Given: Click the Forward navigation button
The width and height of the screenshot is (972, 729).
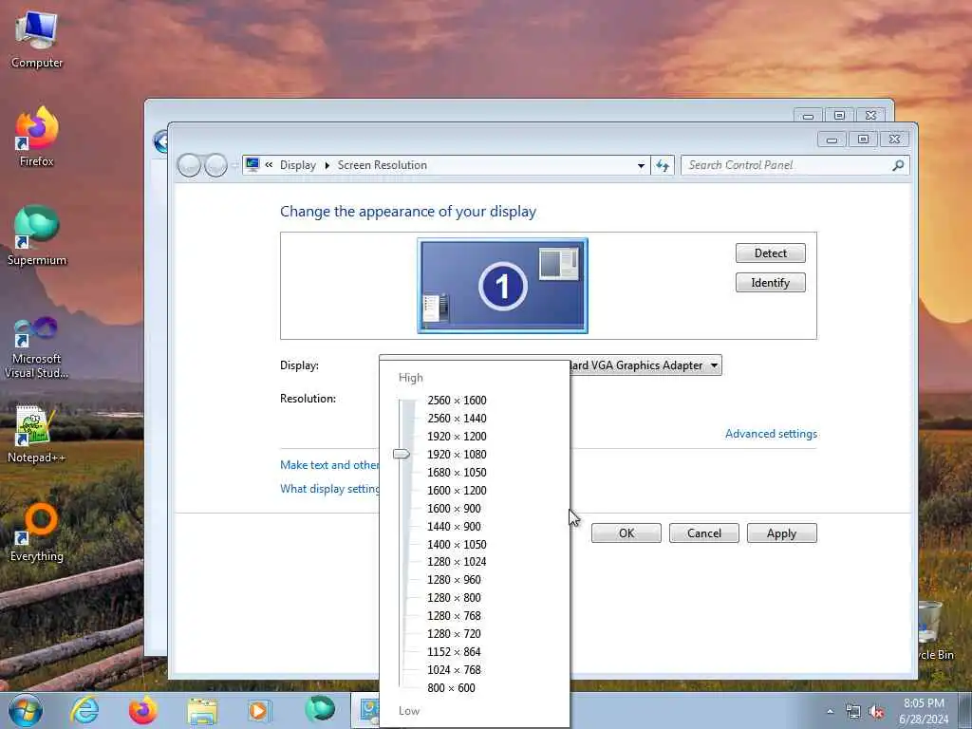Looking at the screenshot, I should pos(215,165).
